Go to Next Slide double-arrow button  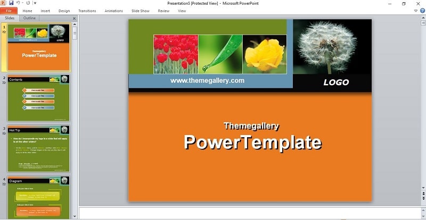coord(423,198)
